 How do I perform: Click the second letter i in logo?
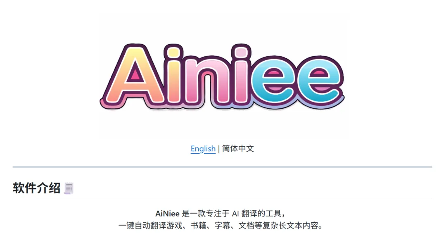[x=241, y=76]
